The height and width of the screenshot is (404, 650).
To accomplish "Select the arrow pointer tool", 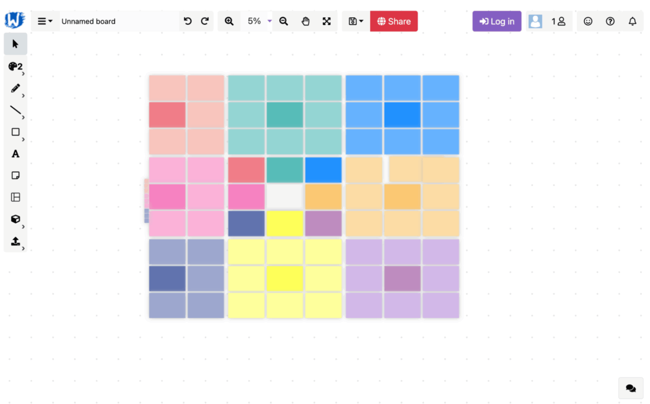I will point(15,44).
